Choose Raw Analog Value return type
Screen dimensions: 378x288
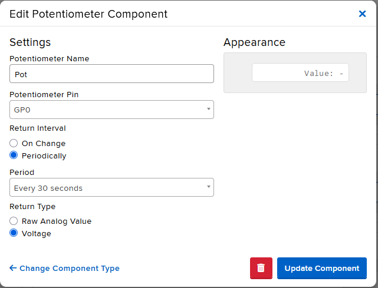tap(14, 221)
